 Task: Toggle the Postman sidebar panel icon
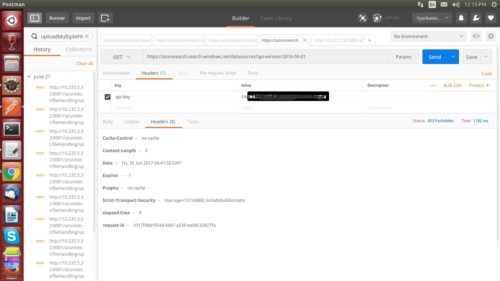35,18
